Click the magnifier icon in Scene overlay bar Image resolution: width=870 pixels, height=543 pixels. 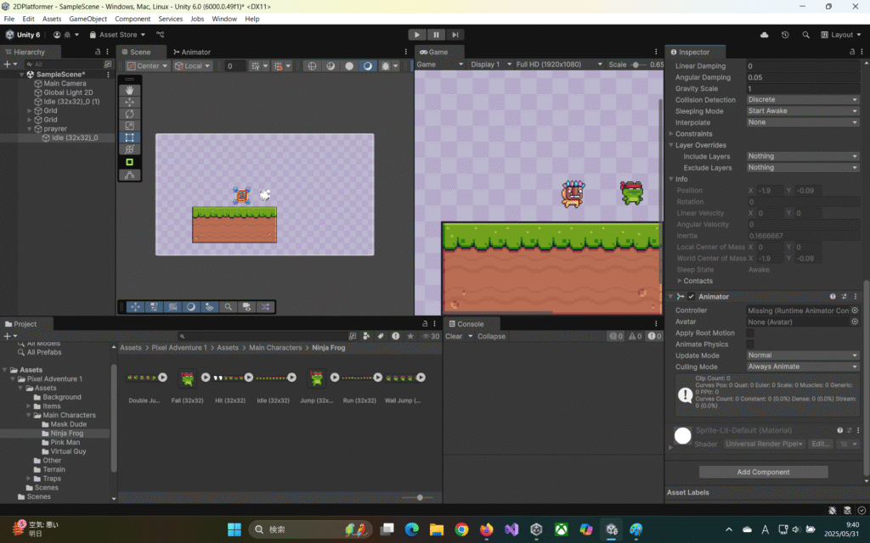point(228,307)
